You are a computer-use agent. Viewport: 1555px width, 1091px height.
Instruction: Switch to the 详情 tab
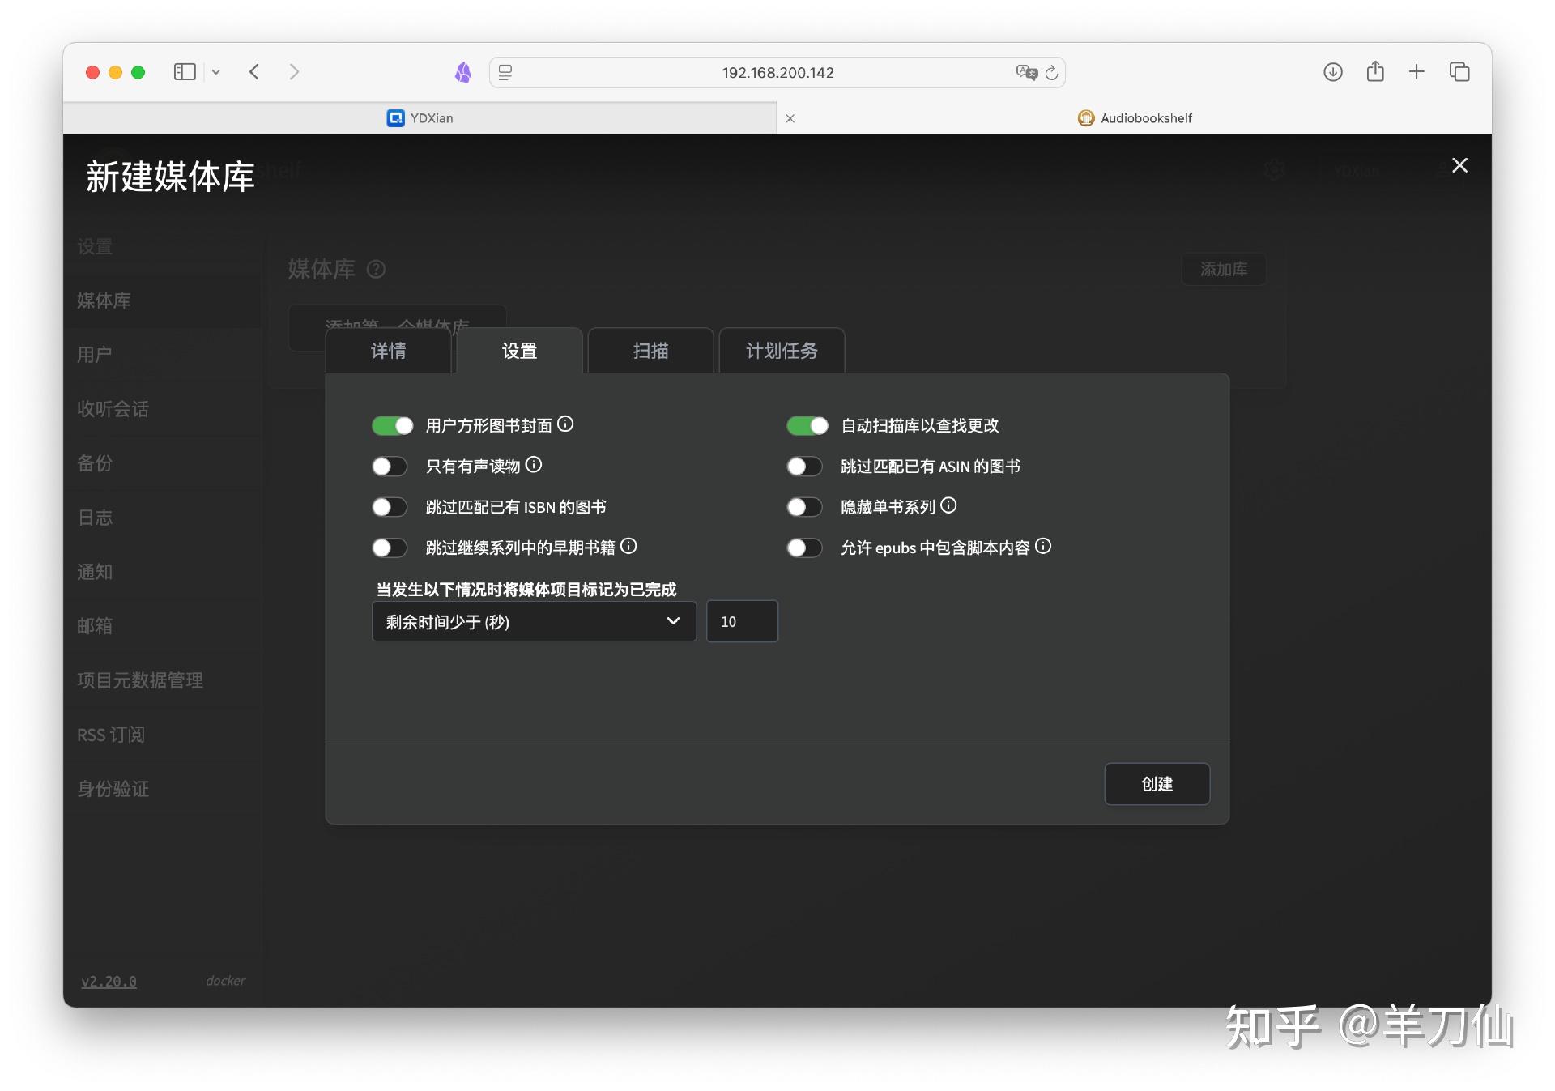coord(388,351)
